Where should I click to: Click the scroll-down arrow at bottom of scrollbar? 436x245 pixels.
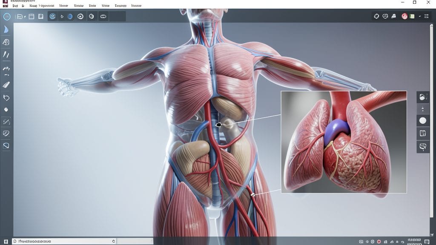[x=432, y=234]
